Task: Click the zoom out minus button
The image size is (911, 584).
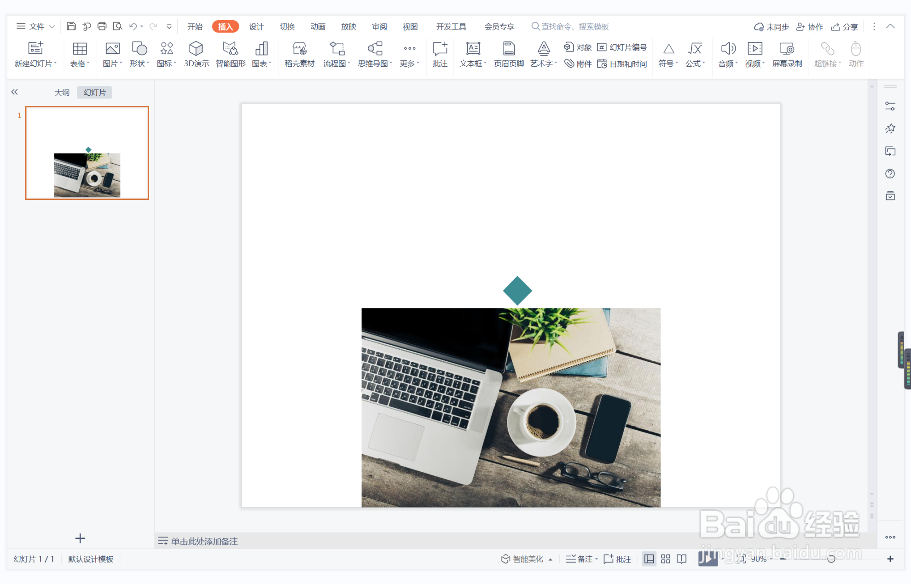Action: 783,559
